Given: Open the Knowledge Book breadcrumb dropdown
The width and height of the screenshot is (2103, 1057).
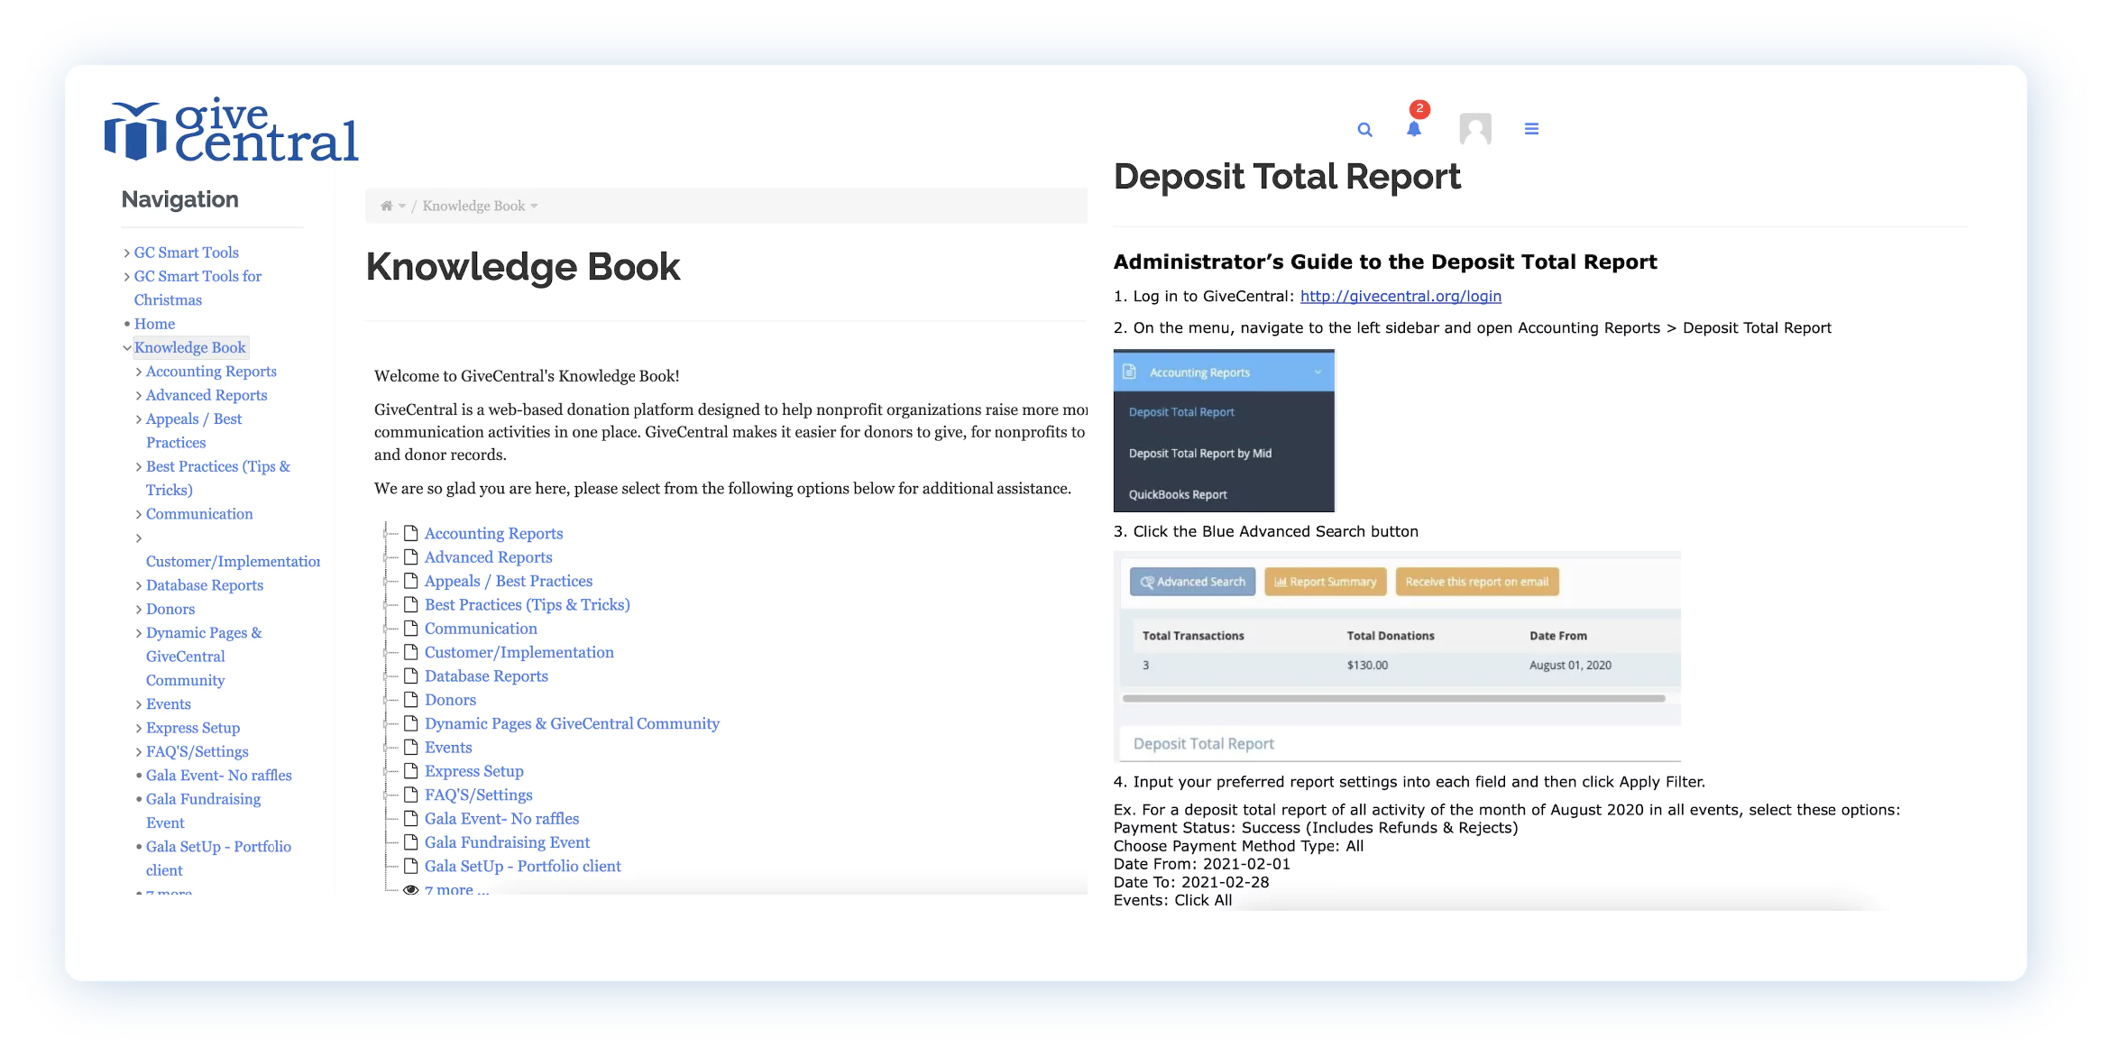Looking at the screenshot, I should tap(534, 207).
